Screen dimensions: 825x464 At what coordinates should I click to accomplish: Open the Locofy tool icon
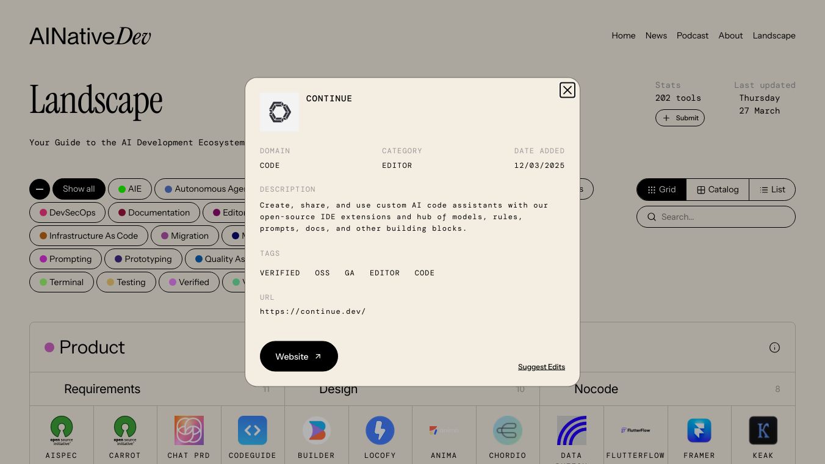point(380,430)
